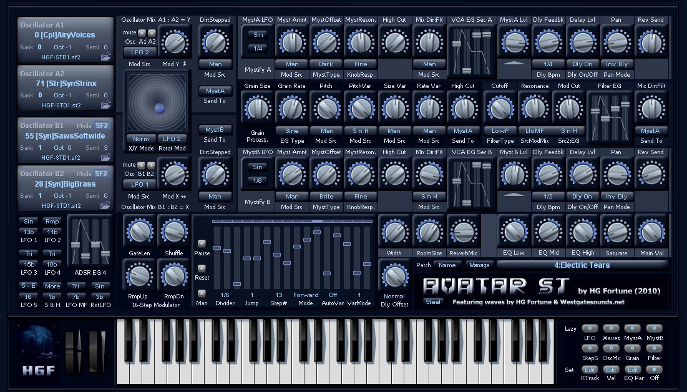This screenshot has width=687, height=392.
Task: Adjust the ADSR EG 4 sliders
Action: (90, 242)
